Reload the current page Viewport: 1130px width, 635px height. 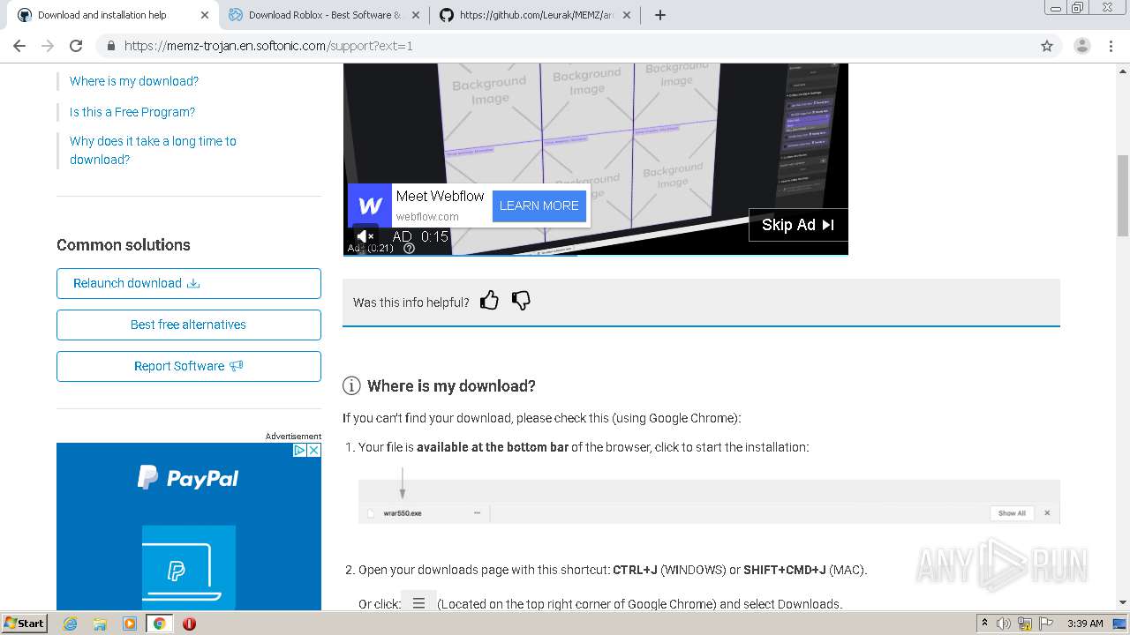click(x=76, y=46)
